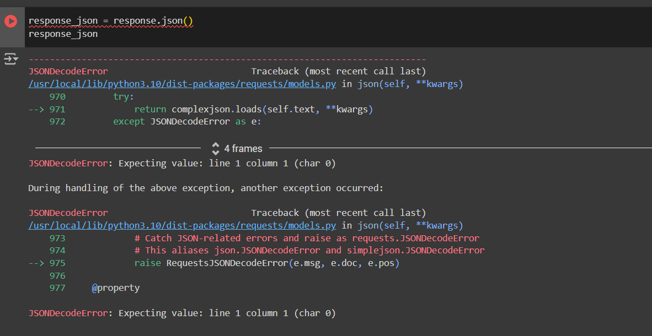The width and height of the screenshot is (652, 336).
Task: Click the final 'Expecting value: line 1 column 1' message
Action: pos(227,313)
